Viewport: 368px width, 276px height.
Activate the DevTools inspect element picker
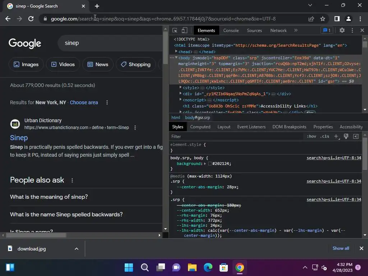point(175,30)
